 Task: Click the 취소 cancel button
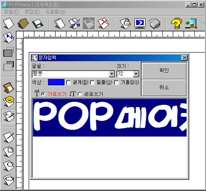point(164,88)
